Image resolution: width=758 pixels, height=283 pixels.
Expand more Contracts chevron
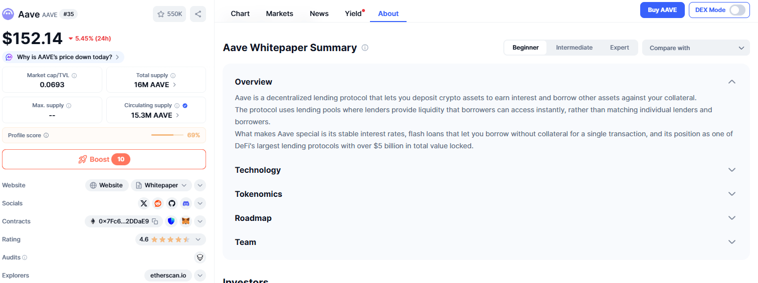[x=200, y=221]
